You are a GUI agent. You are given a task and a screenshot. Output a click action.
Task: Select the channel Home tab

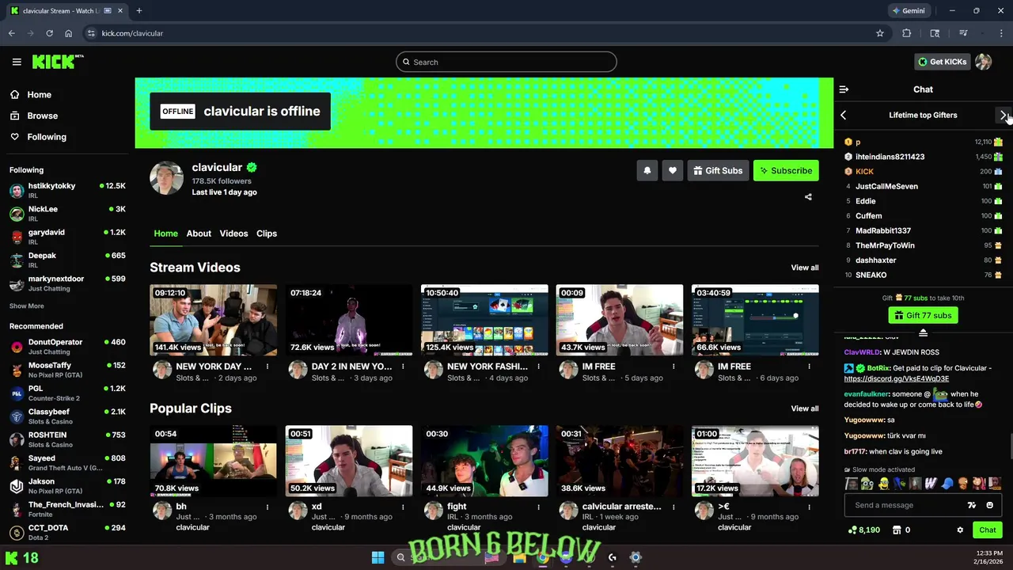click(x=165, y=234)
